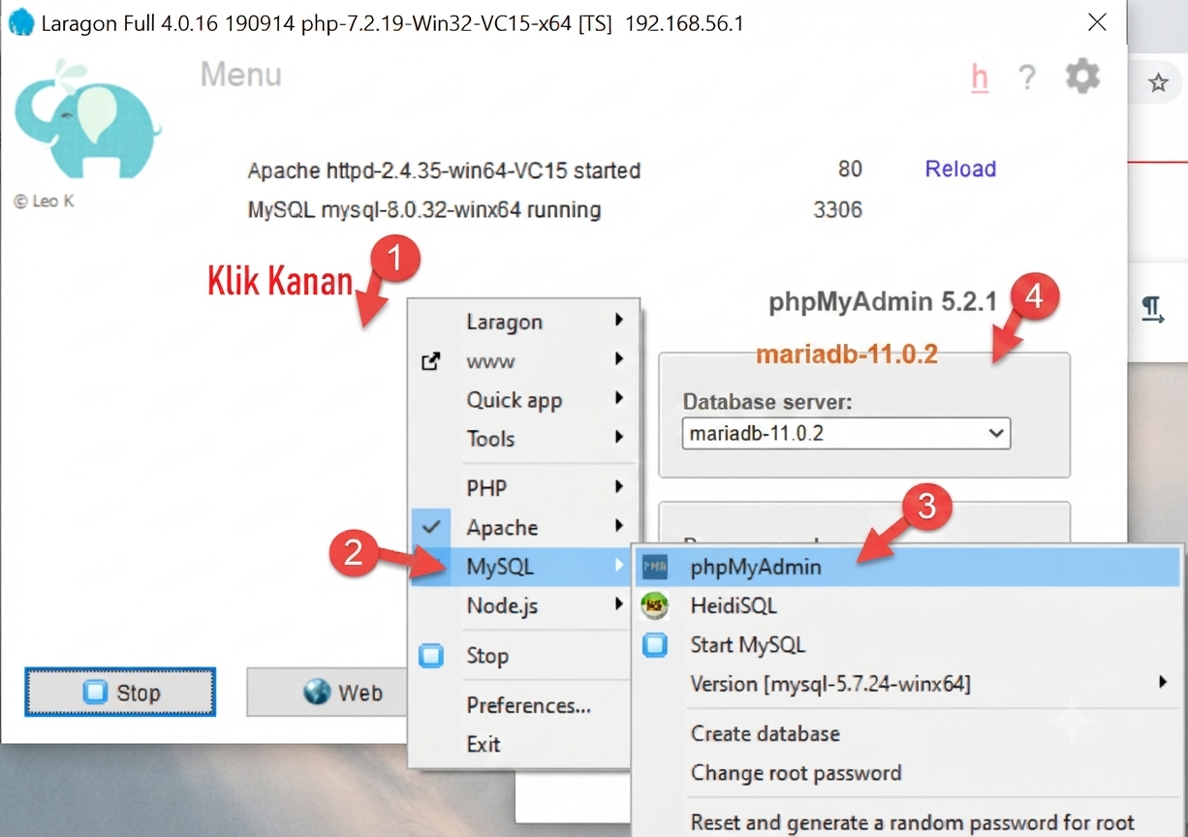Select Quick app menu entry
Image resolution: width=1188 pixels, height=837 pixels.
point(524,400)
